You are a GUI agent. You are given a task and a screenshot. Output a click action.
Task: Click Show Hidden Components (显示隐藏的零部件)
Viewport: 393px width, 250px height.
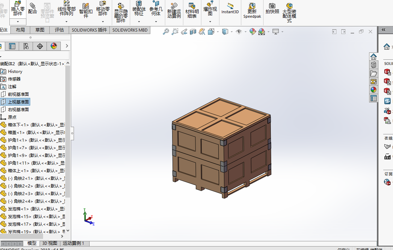coord(121,12)
